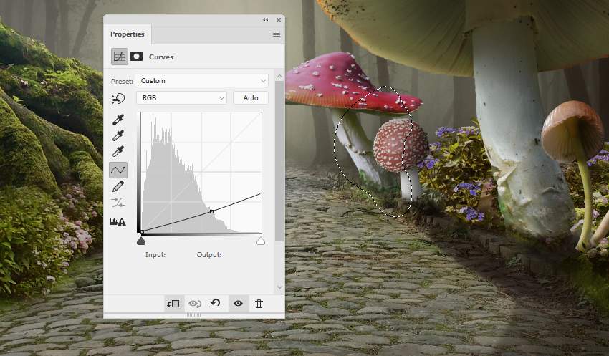Select edit points to modify curve tool

pos(118,170)
